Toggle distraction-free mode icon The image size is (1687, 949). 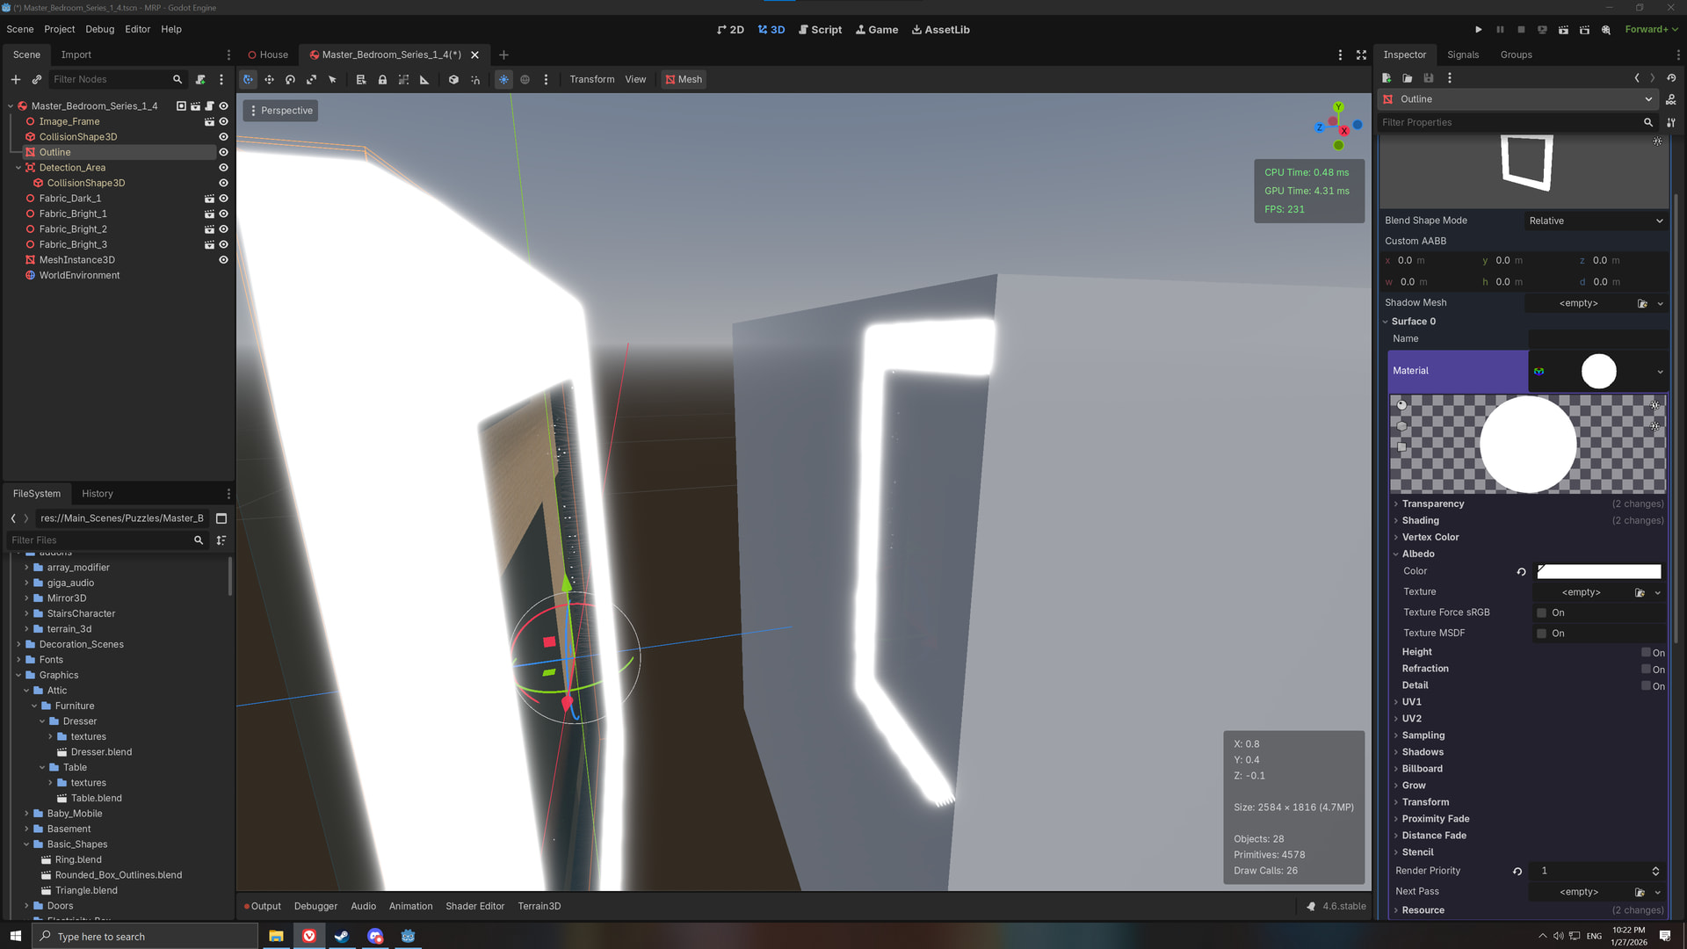(1361, 54)
